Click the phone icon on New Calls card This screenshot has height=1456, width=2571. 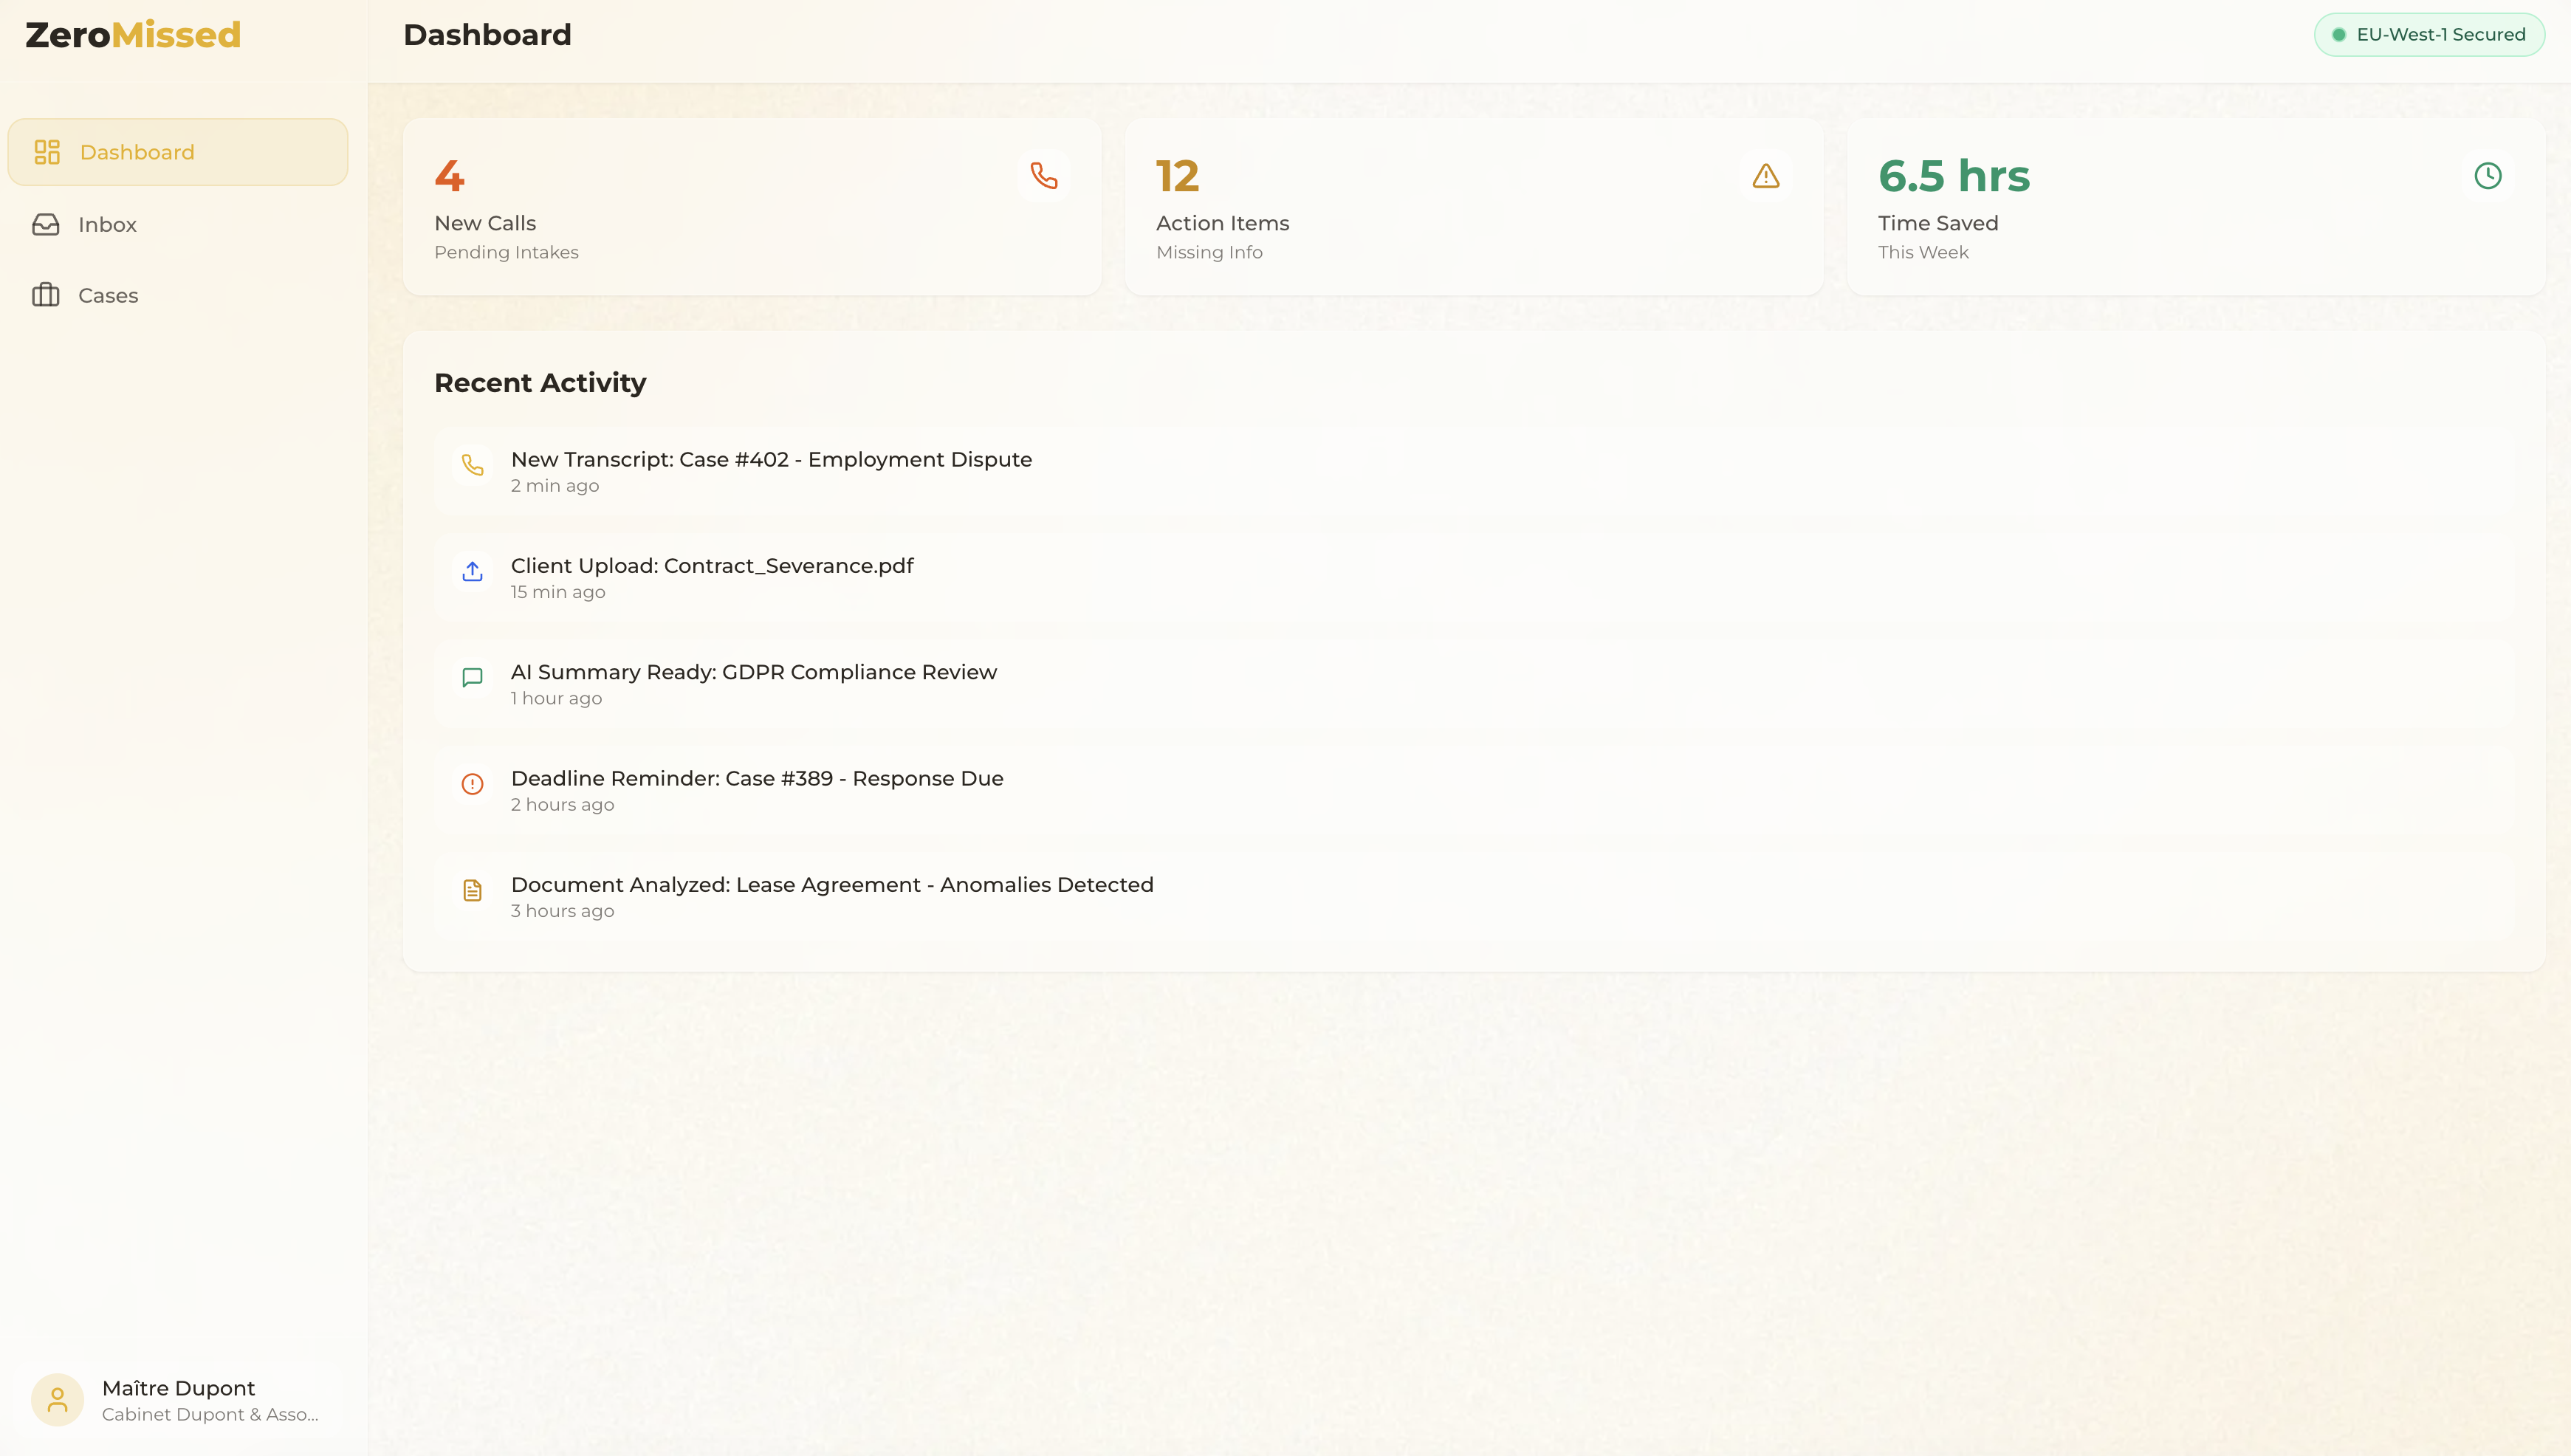point(1043,175)
